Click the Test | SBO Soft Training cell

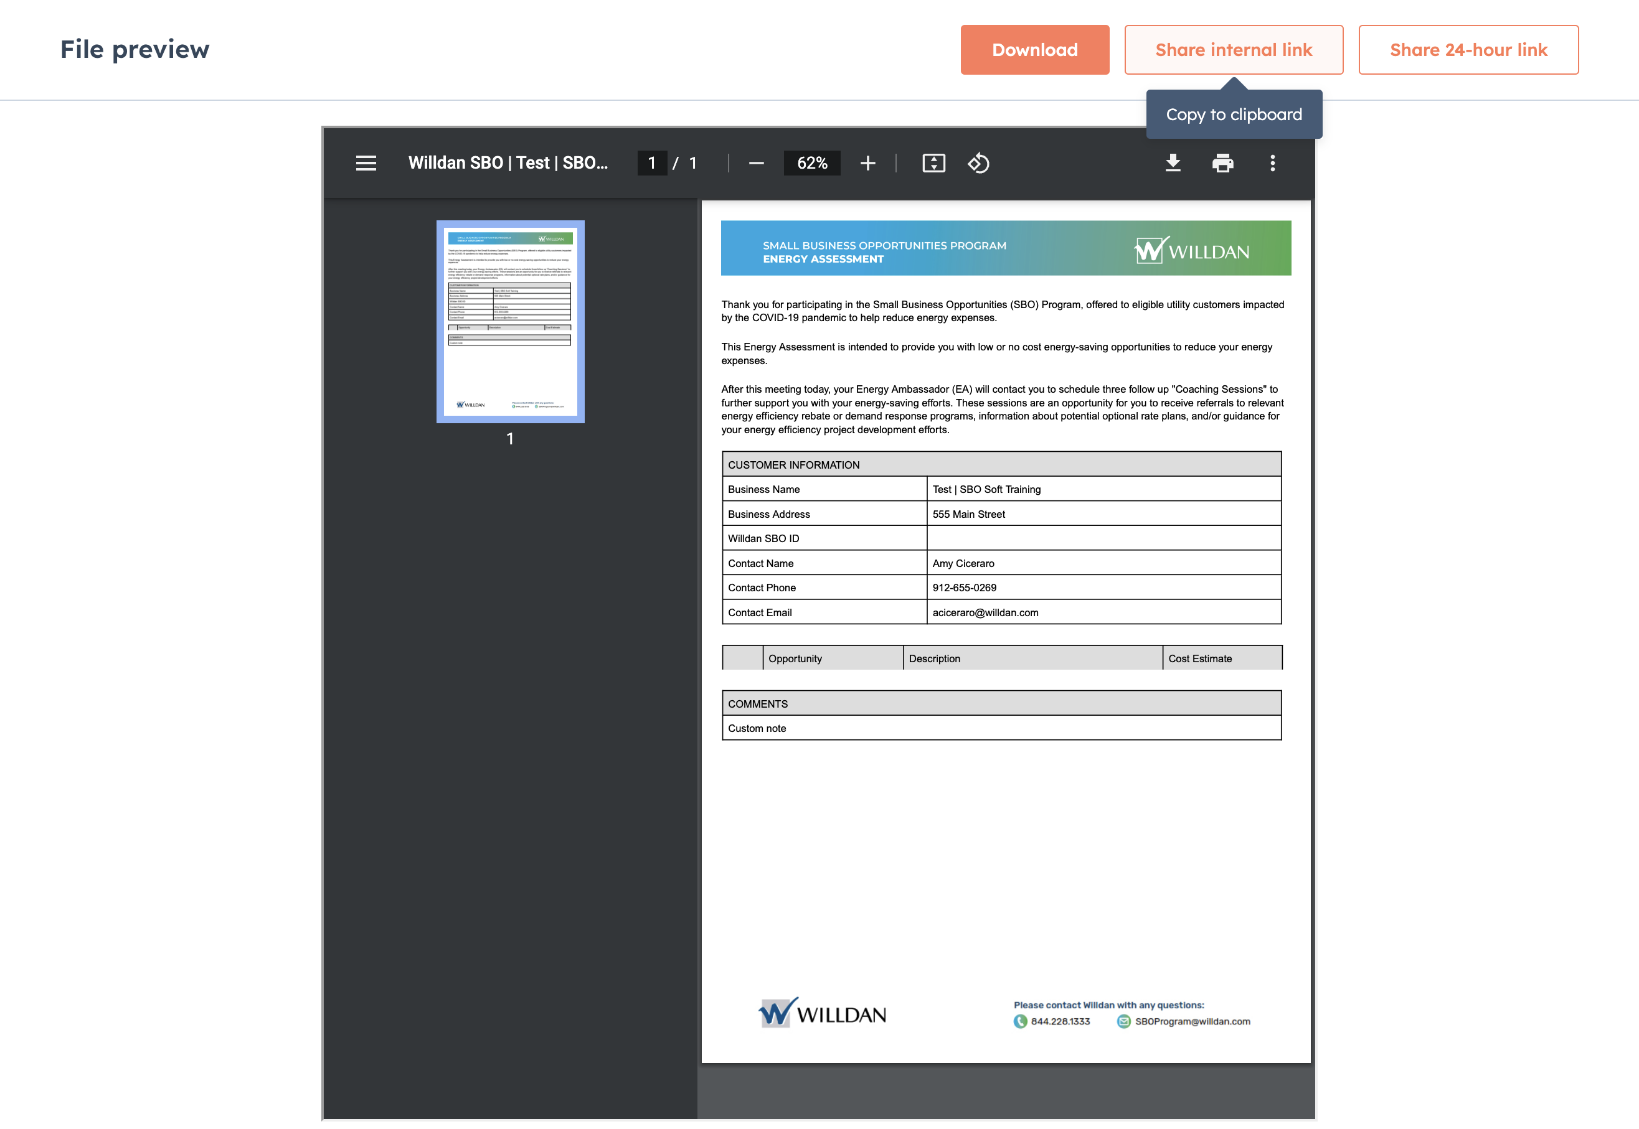pos(1103,490)
